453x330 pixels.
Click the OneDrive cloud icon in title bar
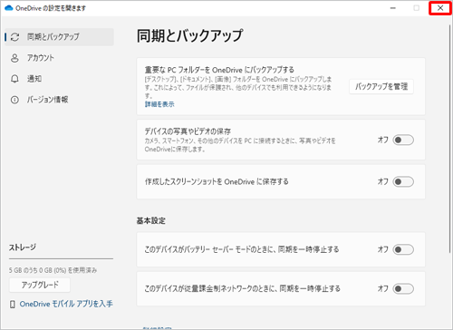coord(9,8)
